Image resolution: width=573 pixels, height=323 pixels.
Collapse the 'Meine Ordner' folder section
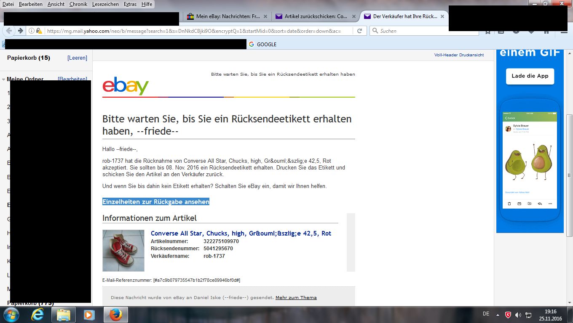point(3,79)
